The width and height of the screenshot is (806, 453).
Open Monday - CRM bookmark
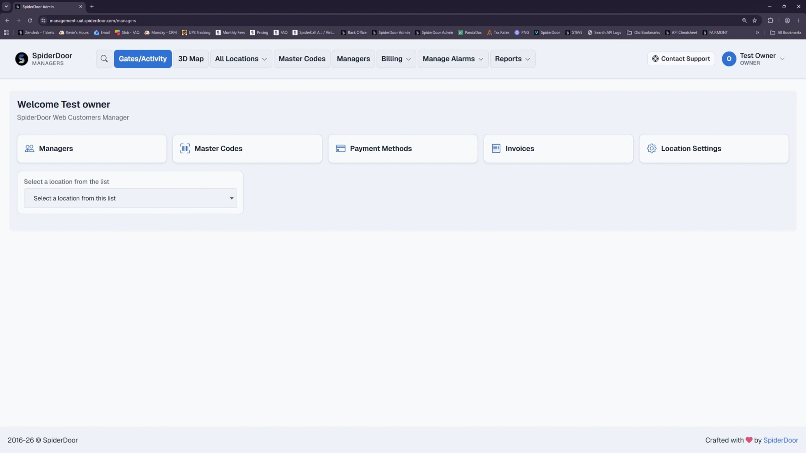click(161, 33)
